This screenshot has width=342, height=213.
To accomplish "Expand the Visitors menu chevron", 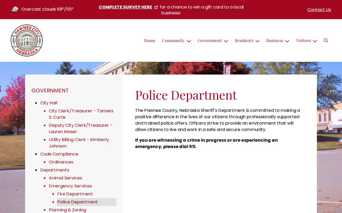I will (315, 41).
